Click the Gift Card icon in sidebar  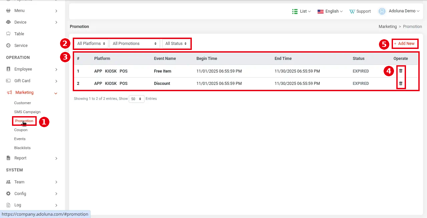coord(8,81)
